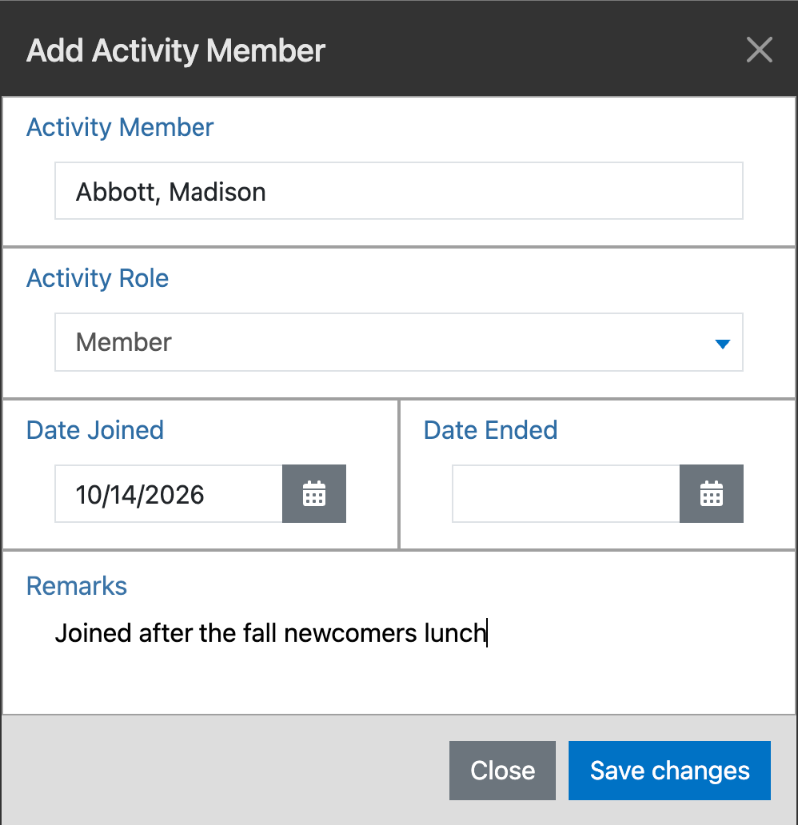
Task: Open calendar picker for Date Ended
Action: [x=711, y=494]
